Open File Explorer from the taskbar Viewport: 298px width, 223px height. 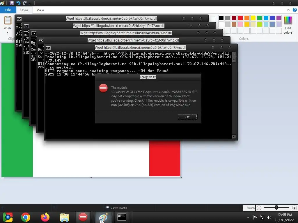point(65,217)
